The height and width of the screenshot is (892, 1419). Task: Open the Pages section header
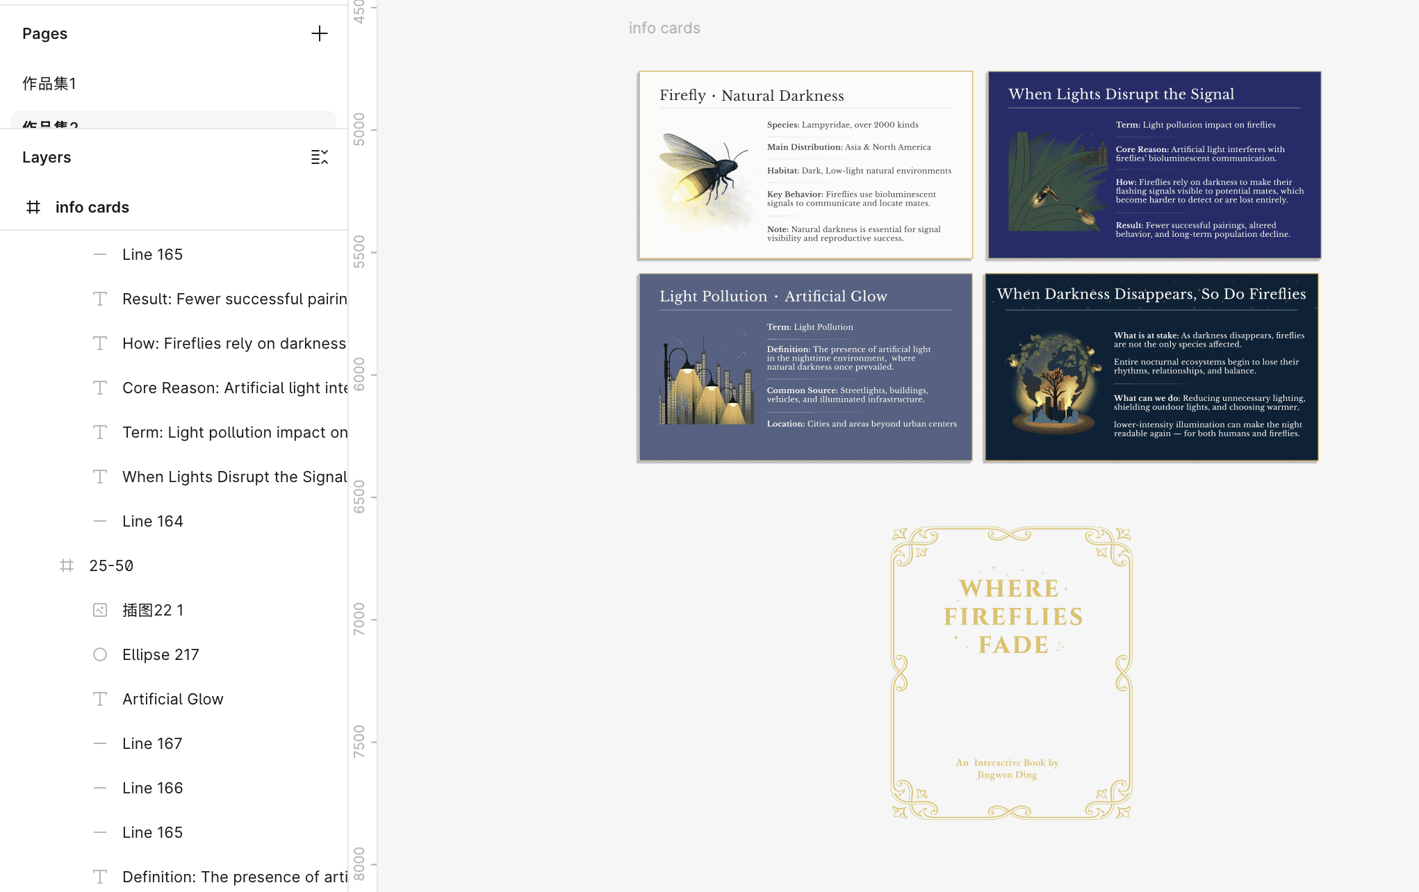(45, 33)
